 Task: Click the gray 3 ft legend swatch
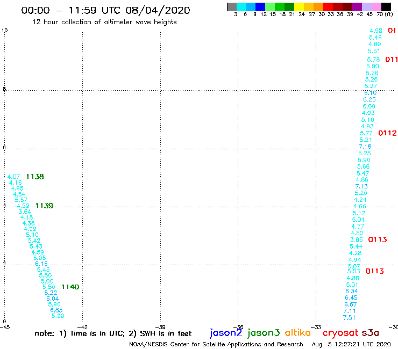[x=232, y=6]
